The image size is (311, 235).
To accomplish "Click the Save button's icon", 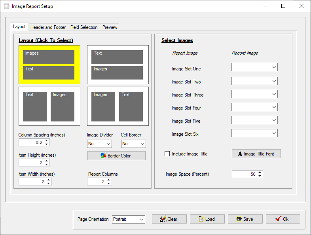I will click(x=239, y=219).
